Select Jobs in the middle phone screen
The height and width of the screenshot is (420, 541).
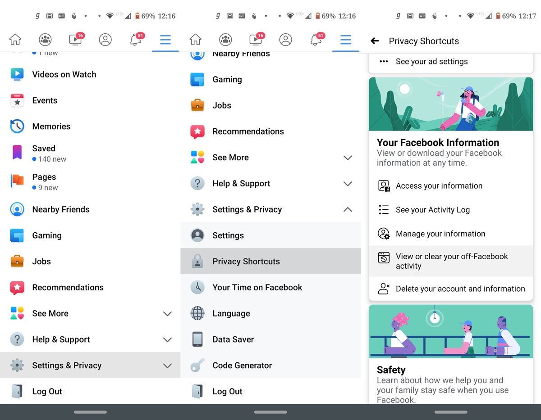[x=270, y=105]
